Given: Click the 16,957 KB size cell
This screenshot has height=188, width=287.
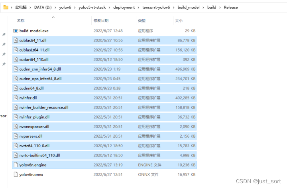Looking at the screenshot, I should point(187,174).
